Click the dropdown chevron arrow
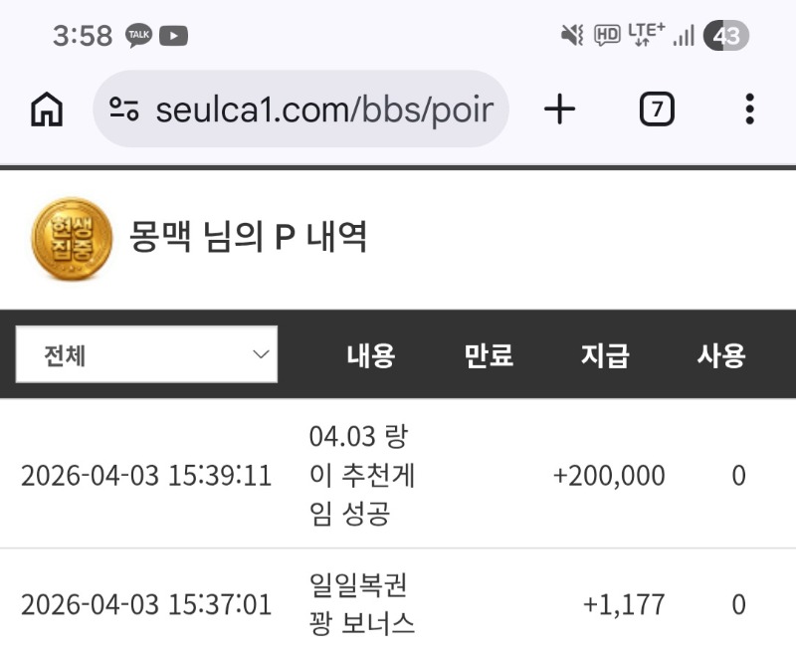 coord(261,354)
